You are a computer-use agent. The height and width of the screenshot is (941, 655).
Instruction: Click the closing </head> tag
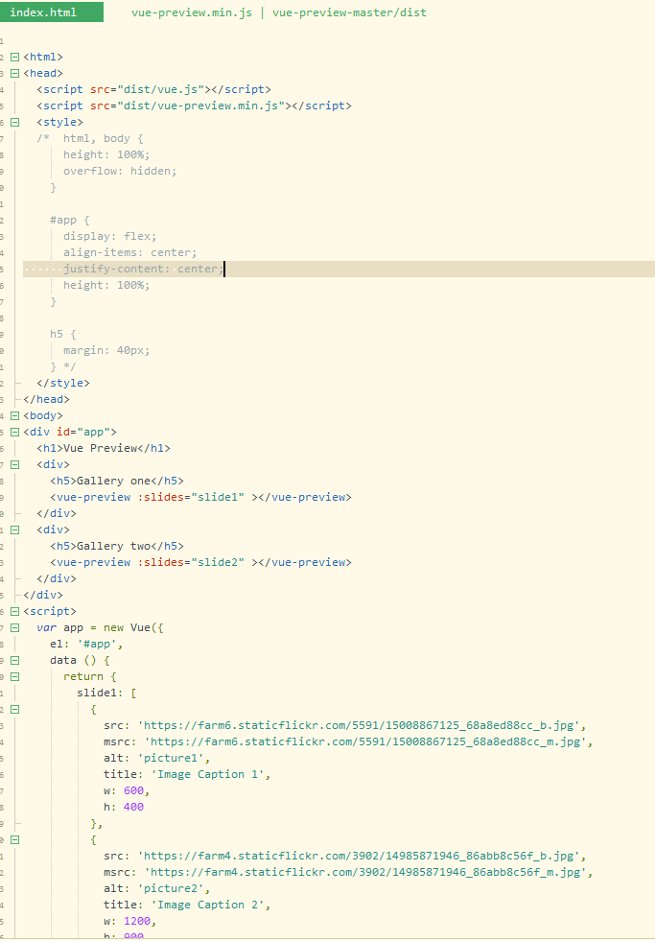[x=46, y=399]
